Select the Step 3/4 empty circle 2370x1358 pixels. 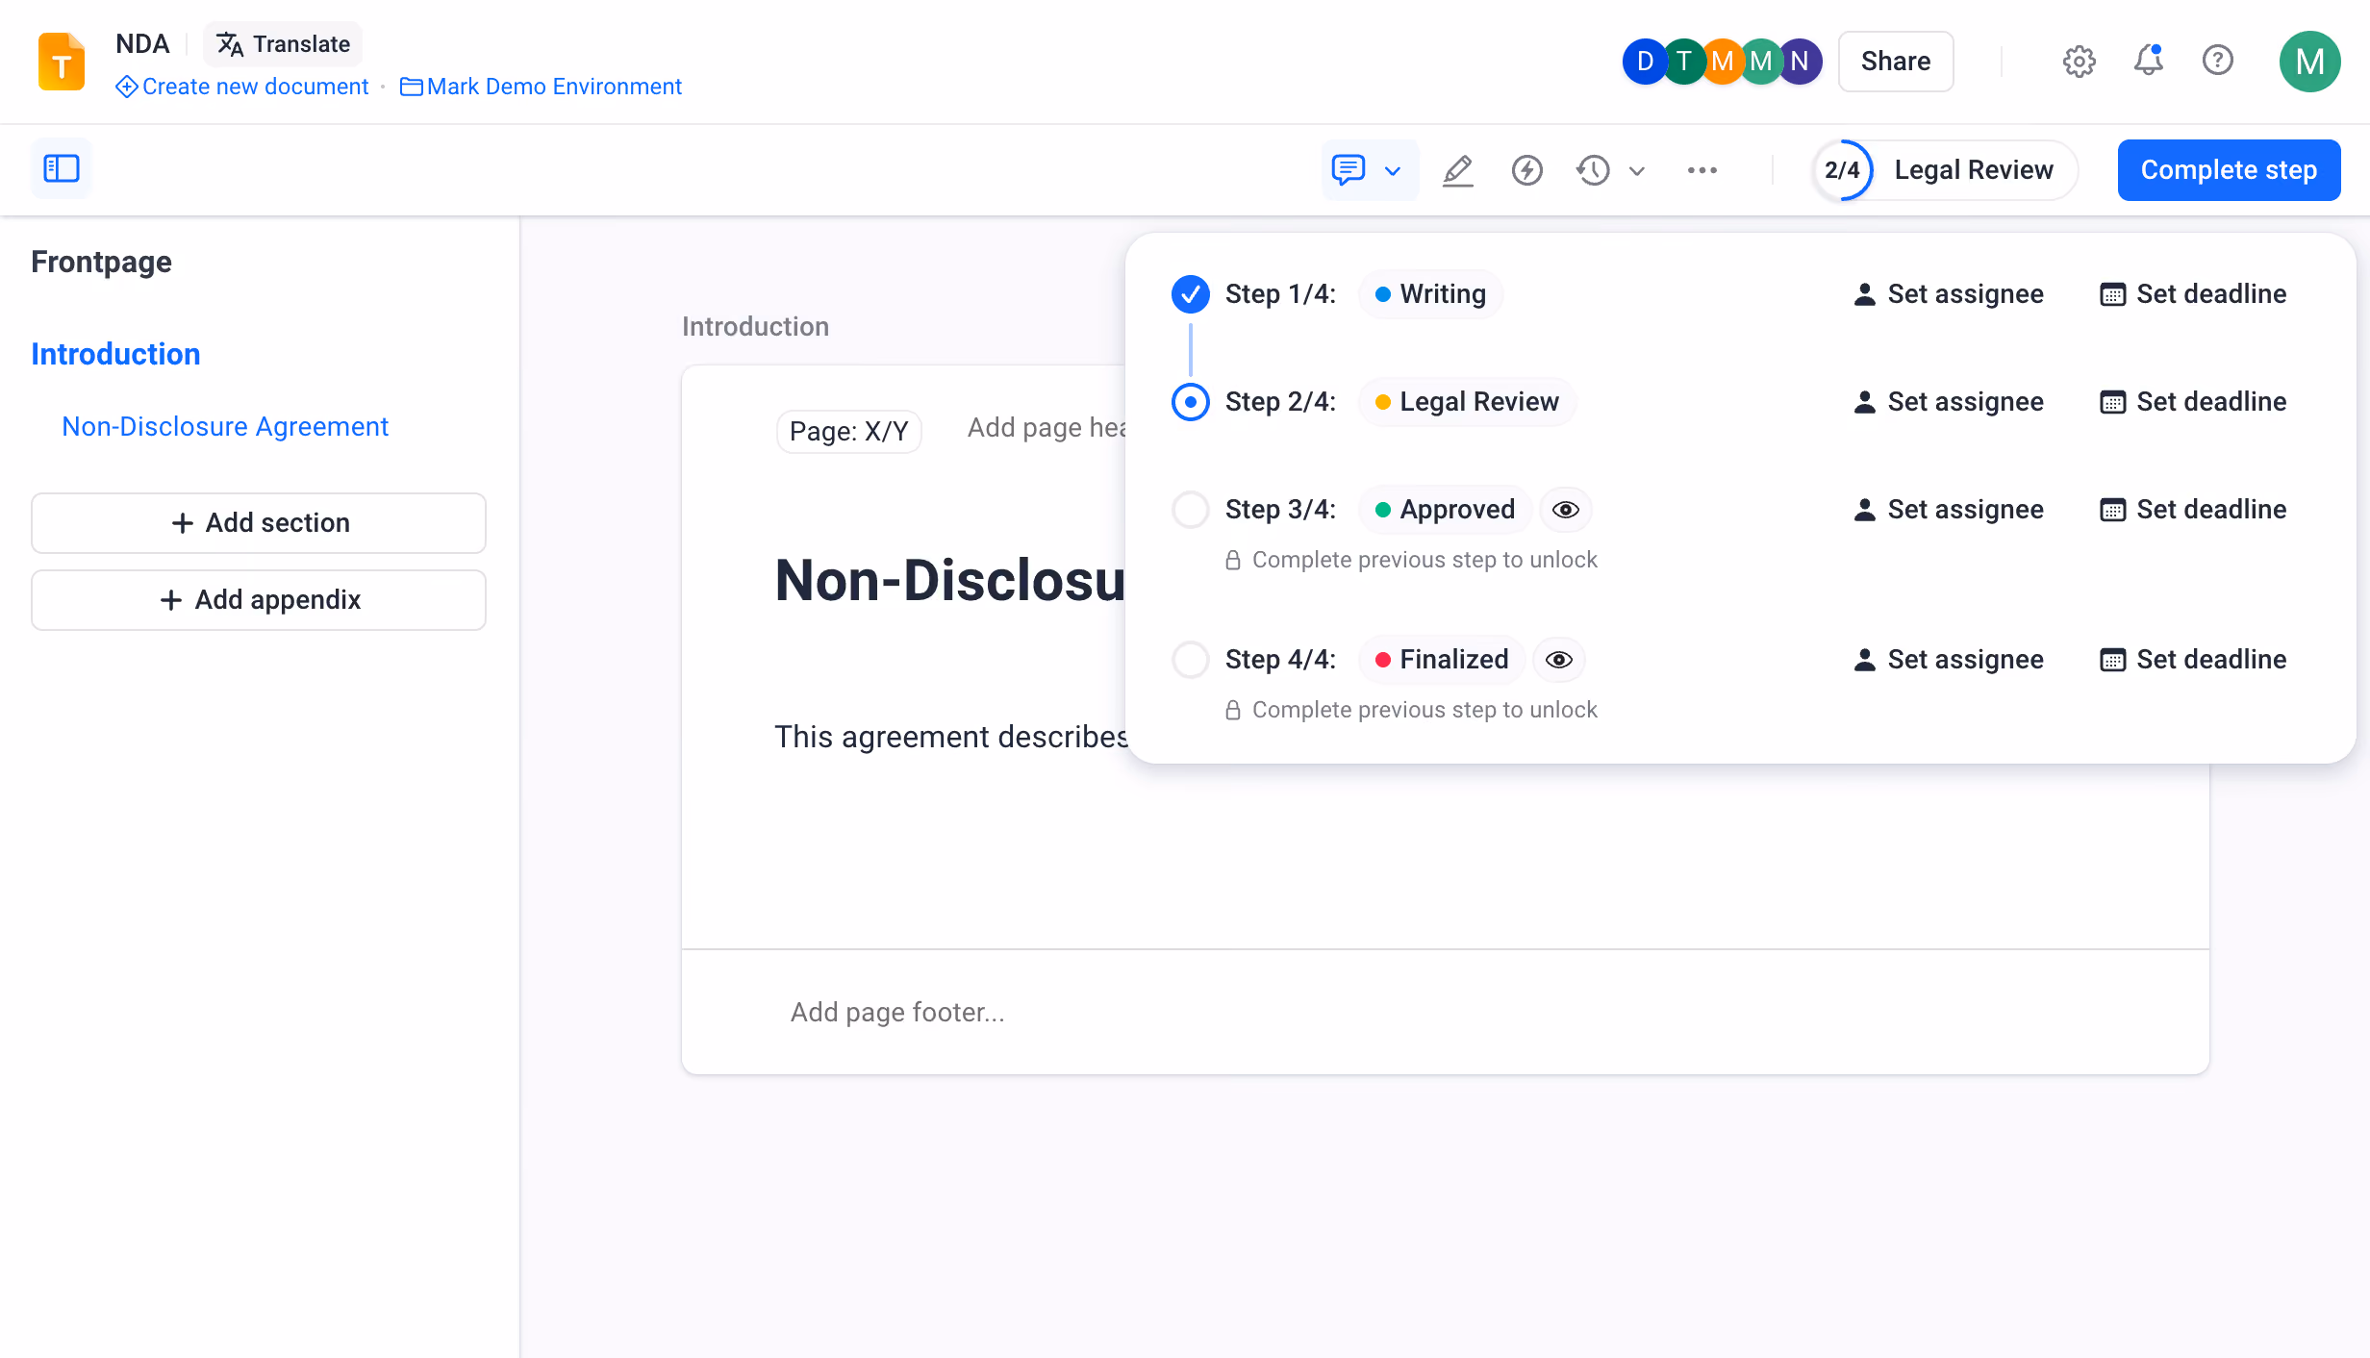coord(1191,510)
